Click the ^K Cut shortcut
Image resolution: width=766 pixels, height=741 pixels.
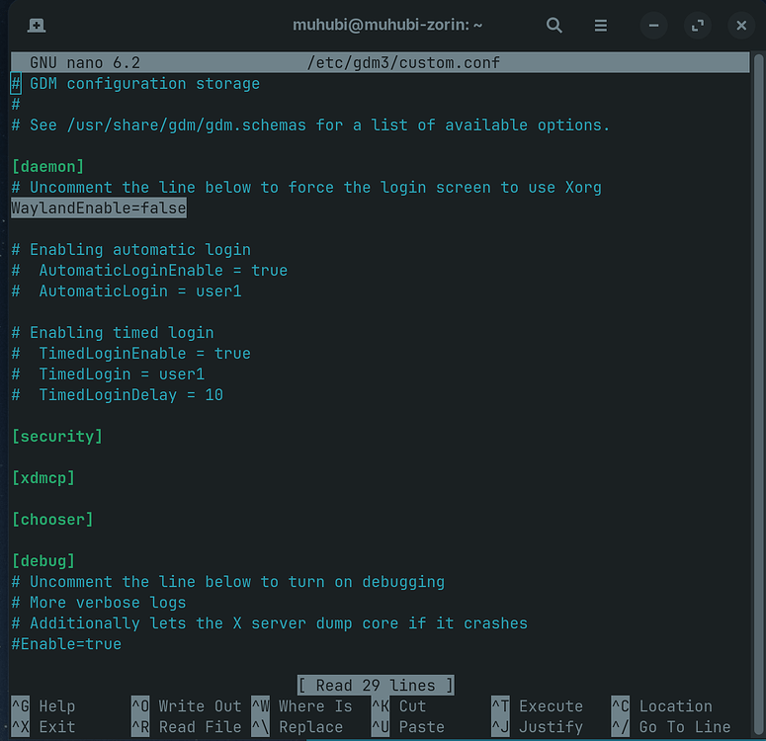(x=399, y=706)
